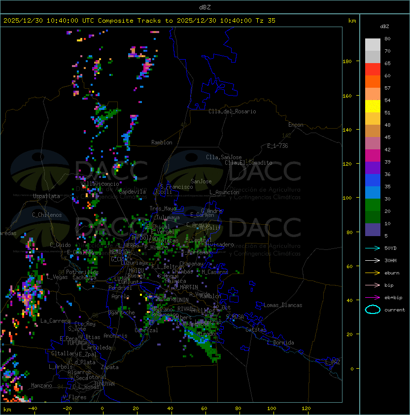Click the Encon label on the map
This screenshot has width=410, height=415.
296,125
